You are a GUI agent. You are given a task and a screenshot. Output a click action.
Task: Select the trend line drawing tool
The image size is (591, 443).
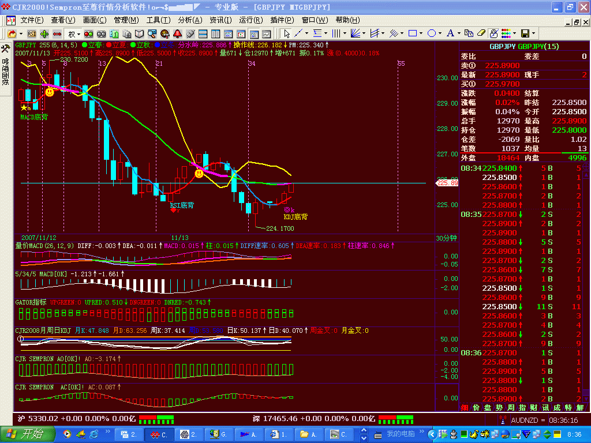[298, 33]
